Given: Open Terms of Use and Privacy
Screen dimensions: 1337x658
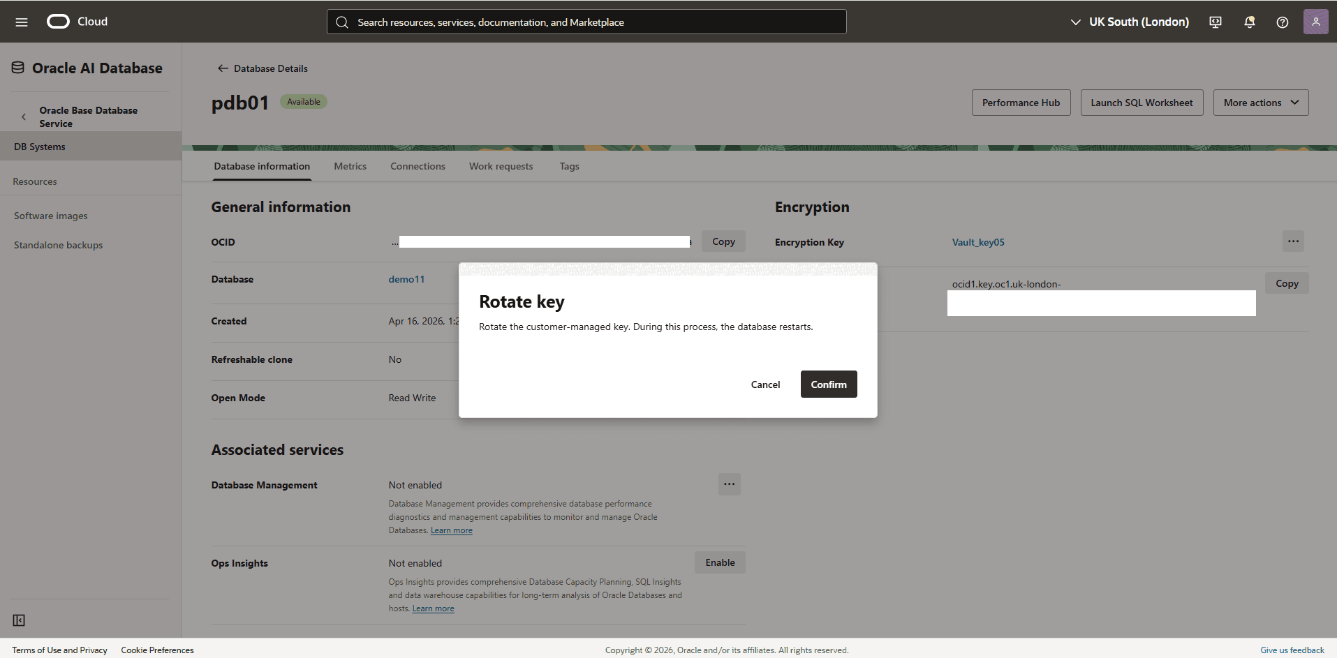Looking at the screenshot, I should pos(59,650).
